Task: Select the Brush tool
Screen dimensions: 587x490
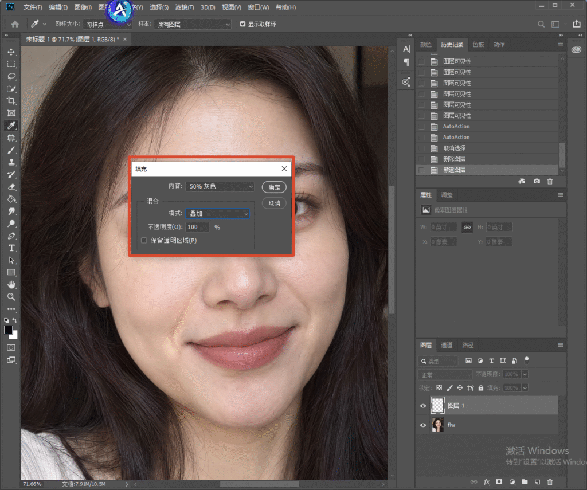Action: click(x=11, y=150)
